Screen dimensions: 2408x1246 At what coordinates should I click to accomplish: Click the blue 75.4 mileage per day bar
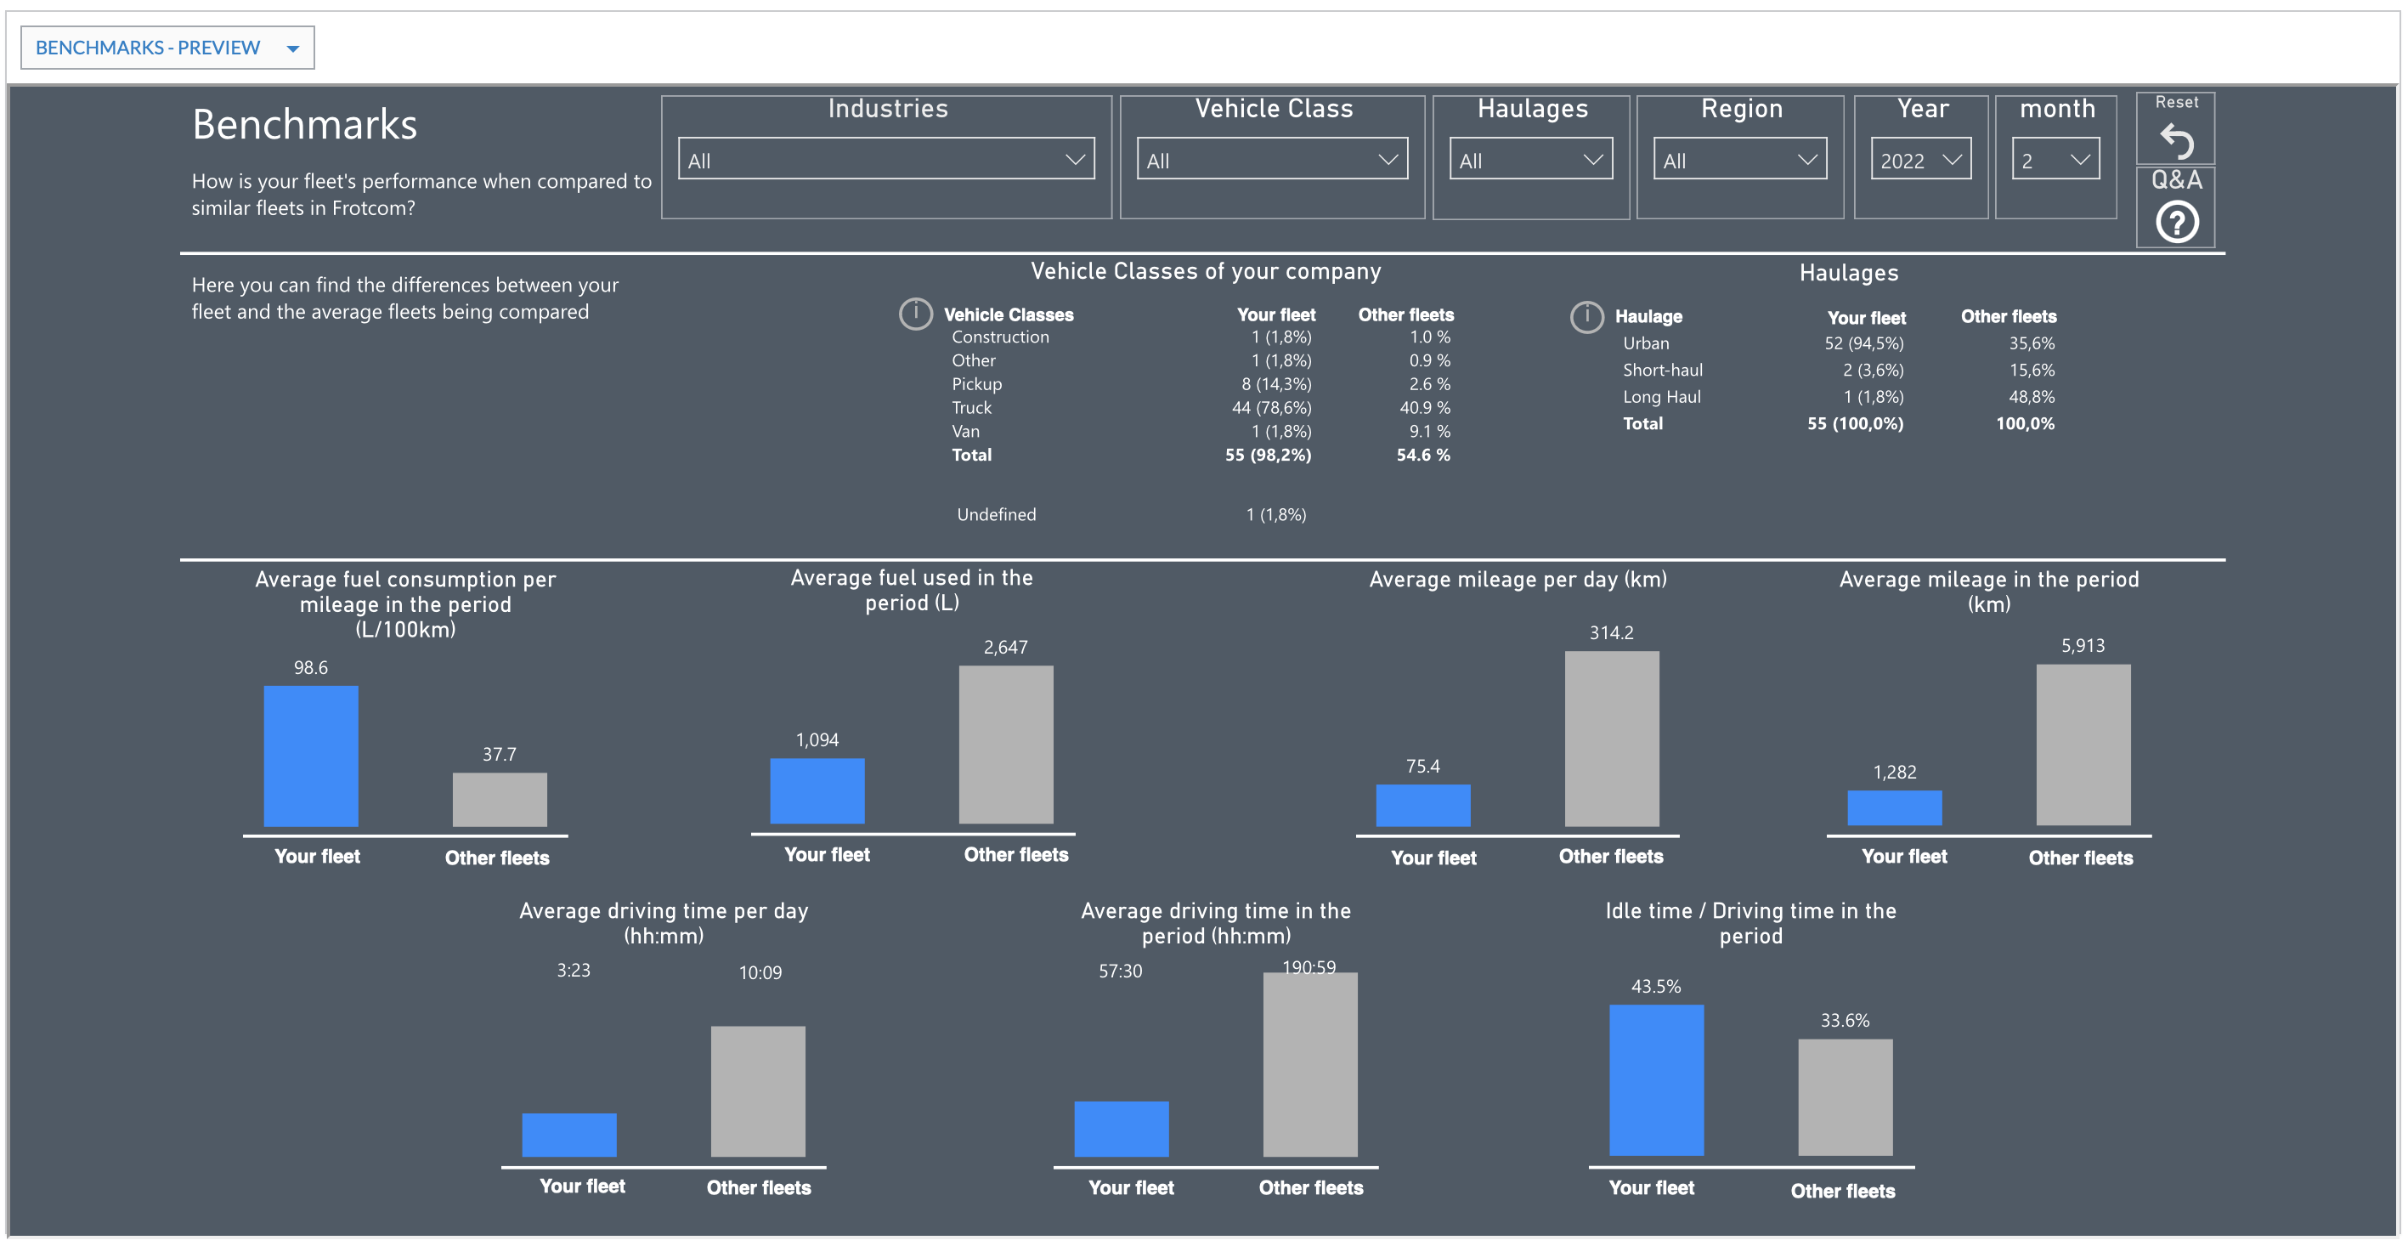(x=1422, y=805)
